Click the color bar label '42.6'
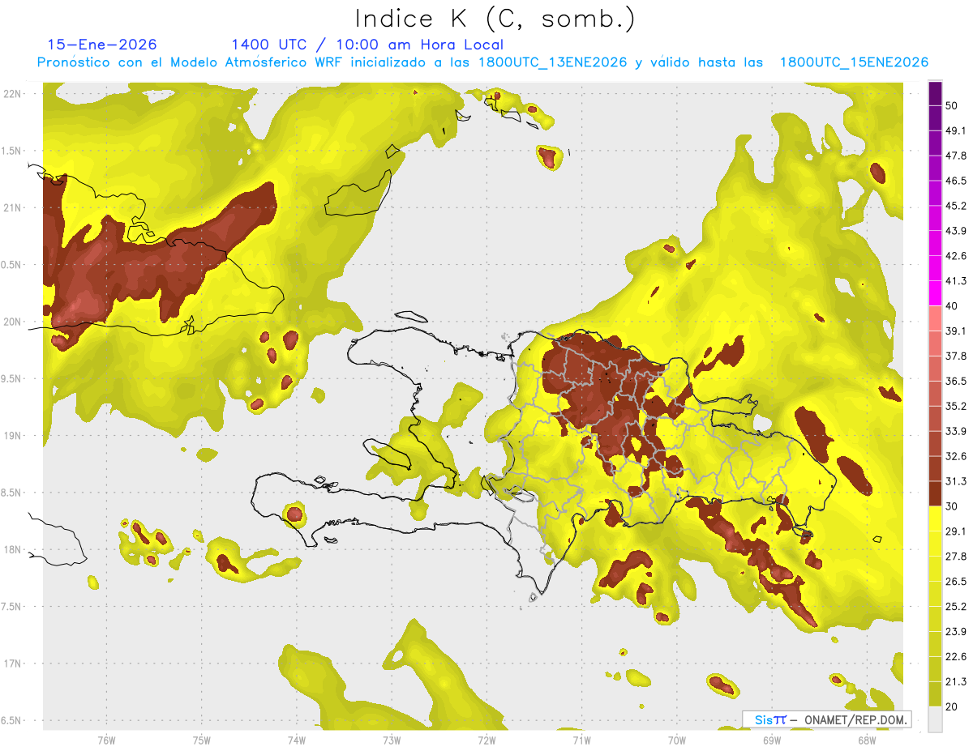 coord(956,256)
